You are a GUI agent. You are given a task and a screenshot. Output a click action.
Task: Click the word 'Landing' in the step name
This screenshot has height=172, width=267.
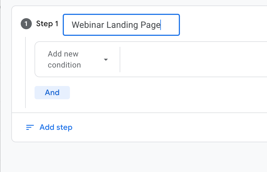pos(122,25)
